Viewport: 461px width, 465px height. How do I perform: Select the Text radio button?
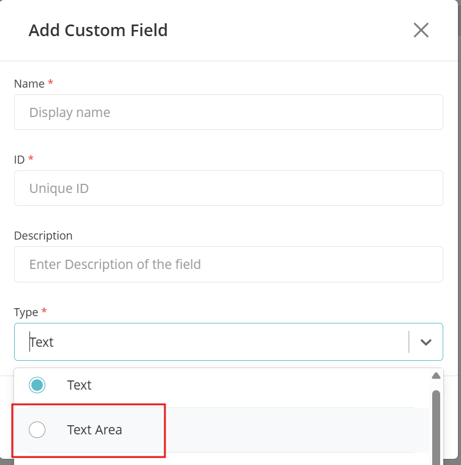(37, 385)
